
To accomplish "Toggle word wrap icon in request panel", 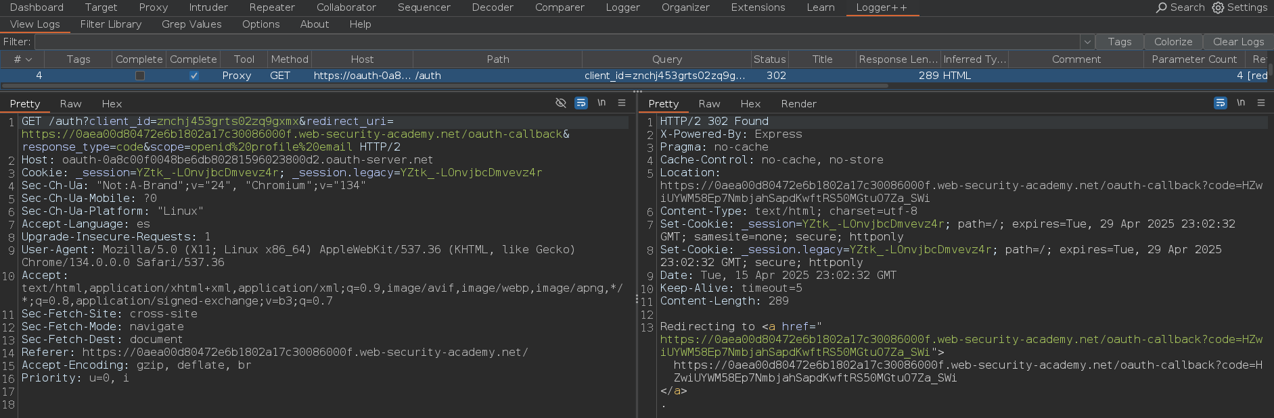I will click(581, 103).
